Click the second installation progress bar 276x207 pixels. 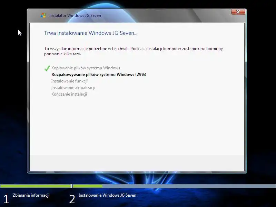coord(174,186)
